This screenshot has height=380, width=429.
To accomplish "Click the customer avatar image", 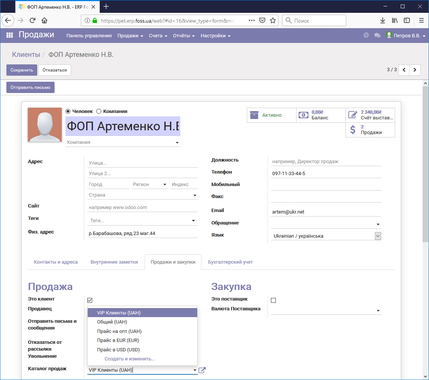I will click(45, 125).
